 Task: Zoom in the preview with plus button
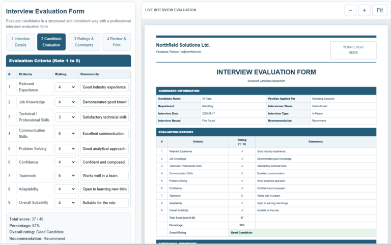[x=364, y=11]
